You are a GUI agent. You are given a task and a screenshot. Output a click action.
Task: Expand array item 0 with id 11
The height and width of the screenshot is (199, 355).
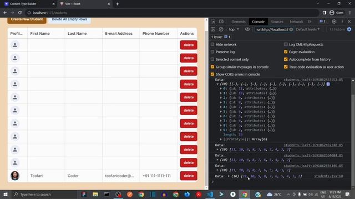[x=221, y=88]
